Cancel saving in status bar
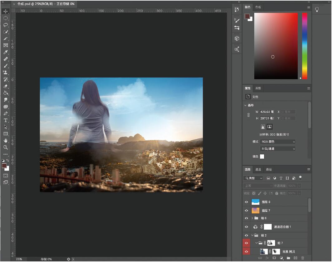 [69, 259]
